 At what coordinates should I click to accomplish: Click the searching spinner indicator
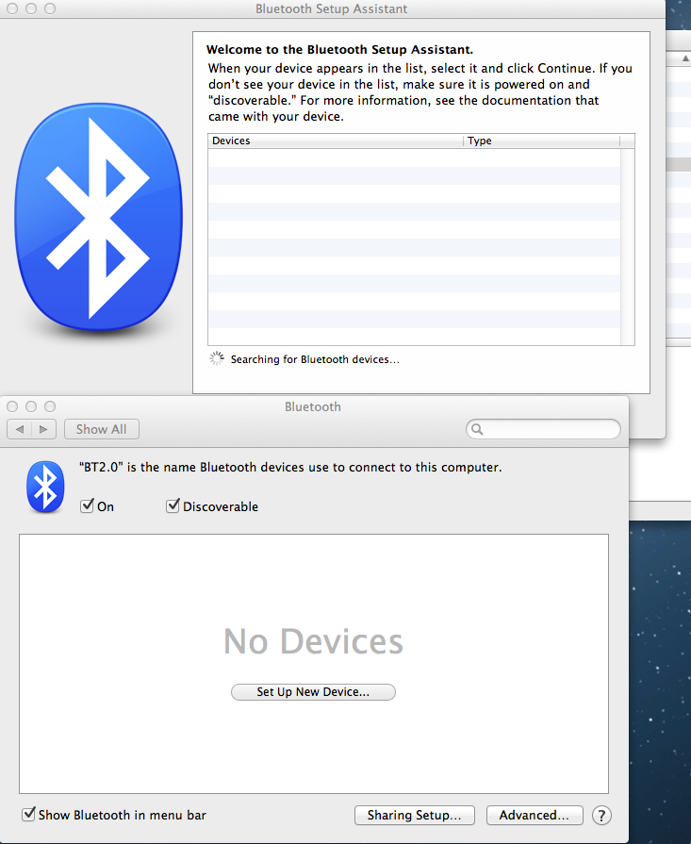click(x=216, y=358)
